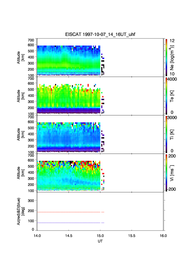The width and height of the screenshot is (179, 269).
Task: Select the blue elevation line
Action: [x=71, y=223]
